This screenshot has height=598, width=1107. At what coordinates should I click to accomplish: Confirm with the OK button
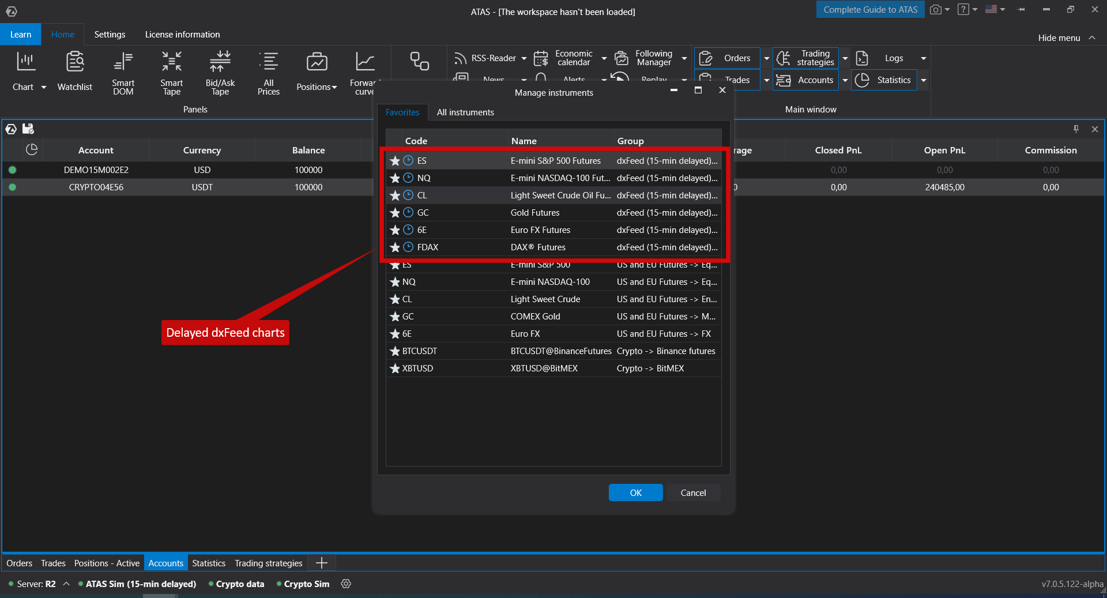pyautogui.click(x=635, y=492)
